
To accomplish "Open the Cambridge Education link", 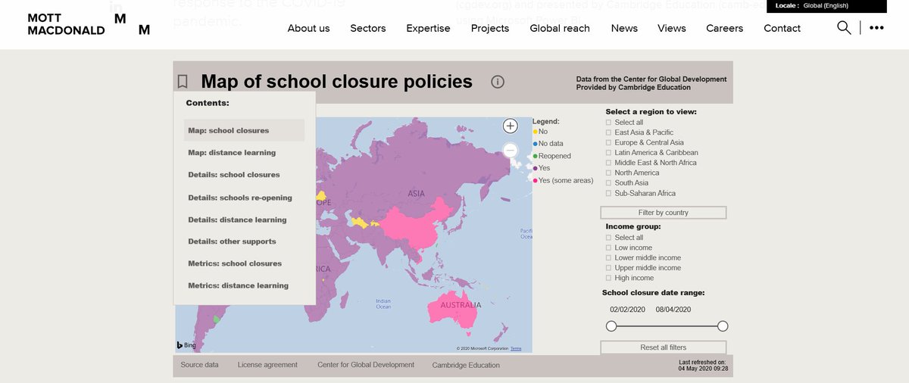I will point(466,366).
